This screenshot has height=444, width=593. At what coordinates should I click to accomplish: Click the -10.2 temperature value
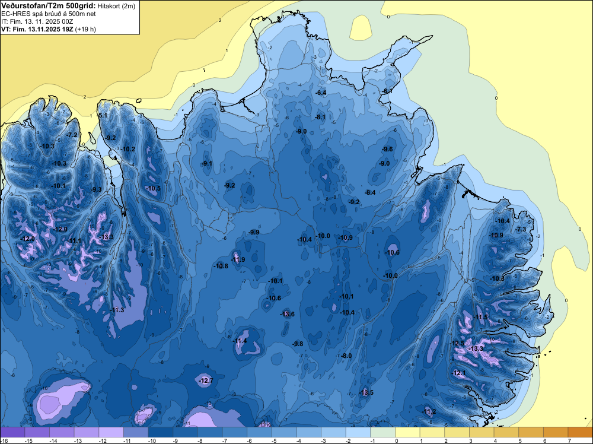[x=128, y=149]
